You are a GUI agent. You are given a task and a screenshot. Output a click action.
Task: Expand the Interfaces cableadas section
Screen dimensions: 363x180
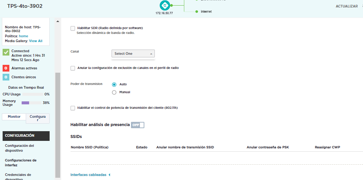(x=88, y=175)
